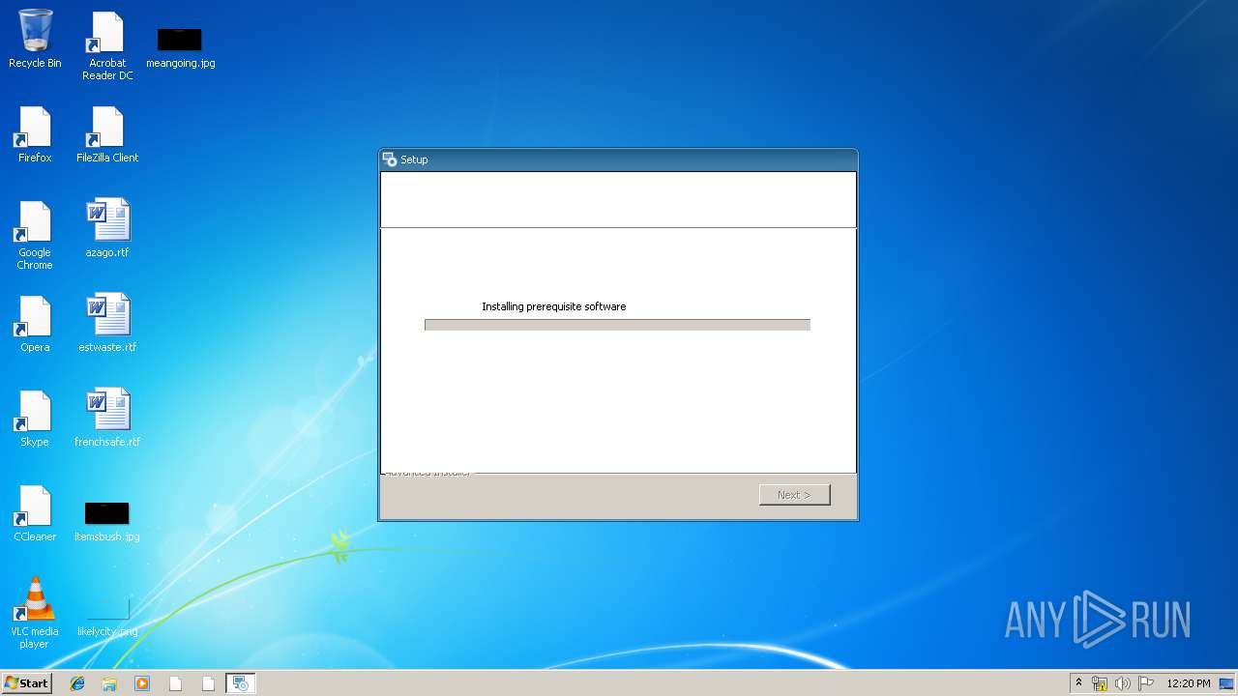The image size is (1238, 696).
Task: Launch Internet Explorer from the taskbar
Action: click(x=77, y=683)
